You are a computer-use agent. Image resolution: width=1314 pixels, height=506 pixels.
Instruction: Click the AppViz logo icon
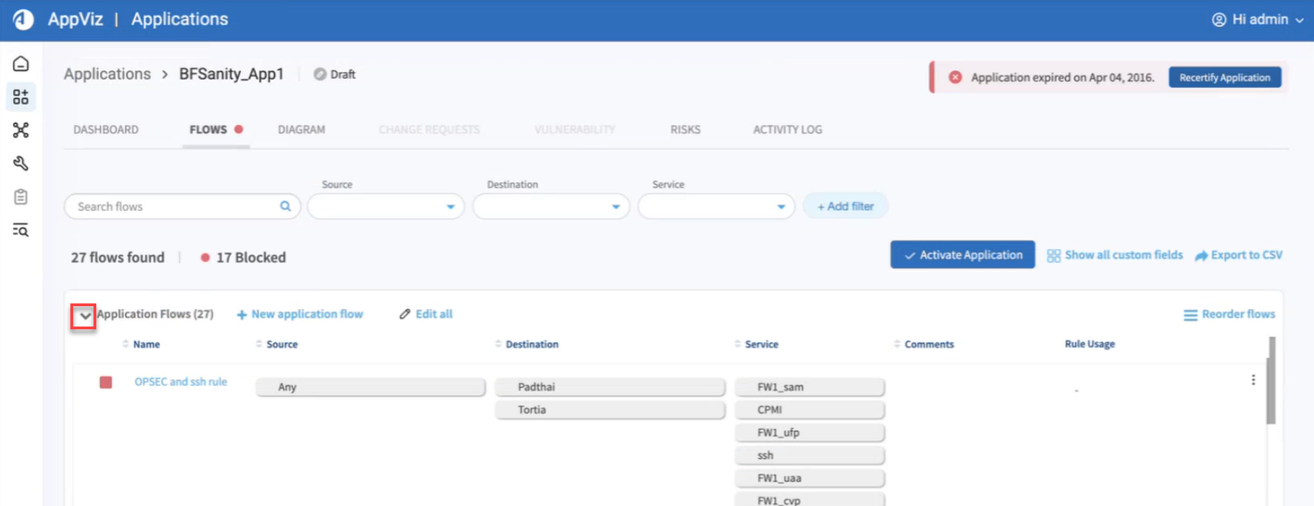[23, 19]
